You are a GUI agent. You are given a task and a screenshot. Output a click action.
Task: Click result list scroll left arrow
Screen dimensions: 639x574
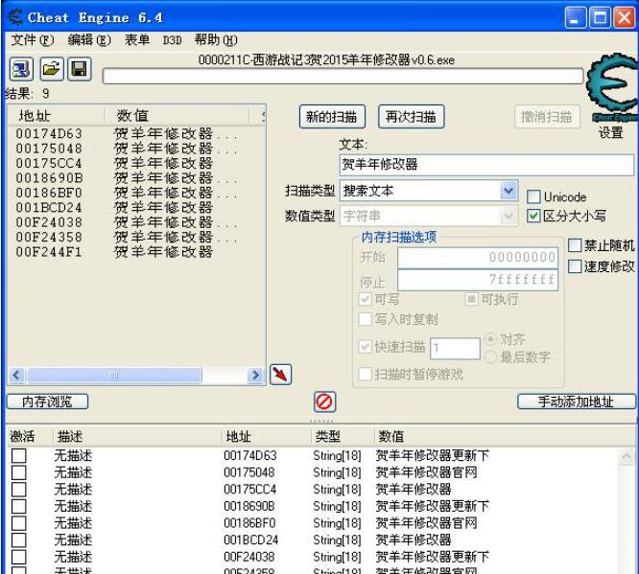click(x=16, y=375)
